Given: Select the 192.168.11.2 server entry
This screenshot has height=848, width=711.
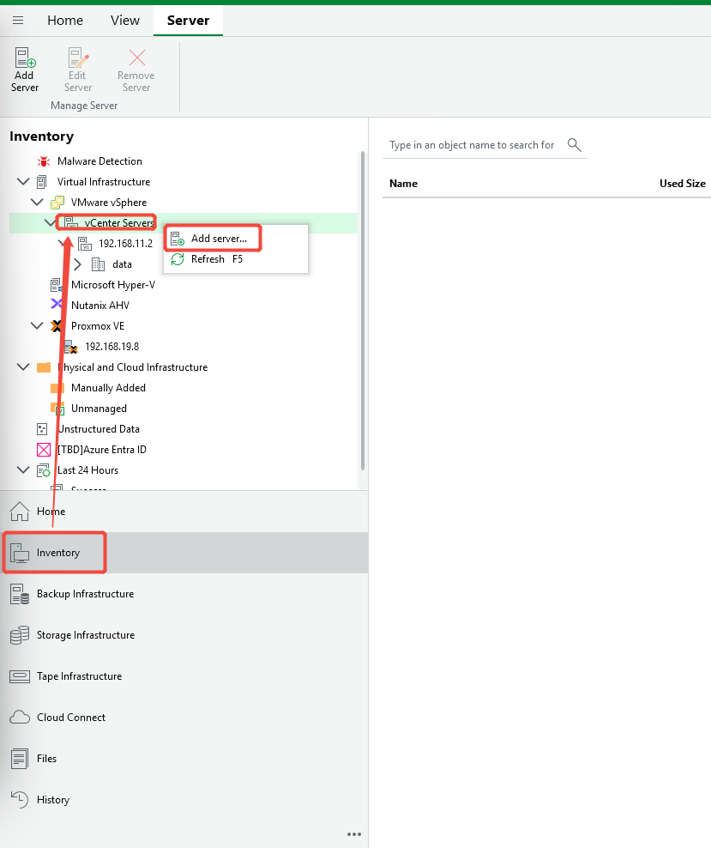Looking at the screenshot, I should 125,244.
